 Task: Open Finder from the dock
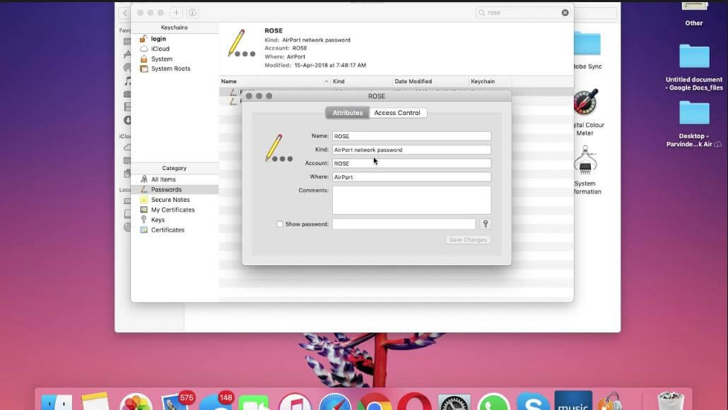[57, 402]
